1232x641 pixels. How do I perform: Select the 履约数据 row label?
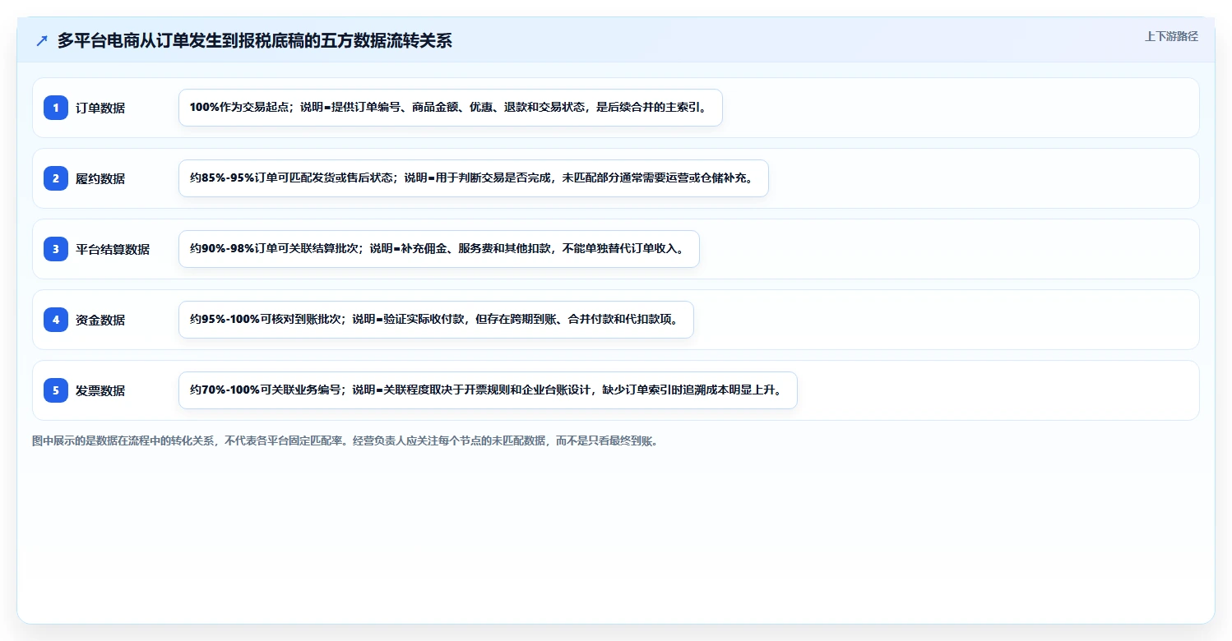click(x=100, y=178)
